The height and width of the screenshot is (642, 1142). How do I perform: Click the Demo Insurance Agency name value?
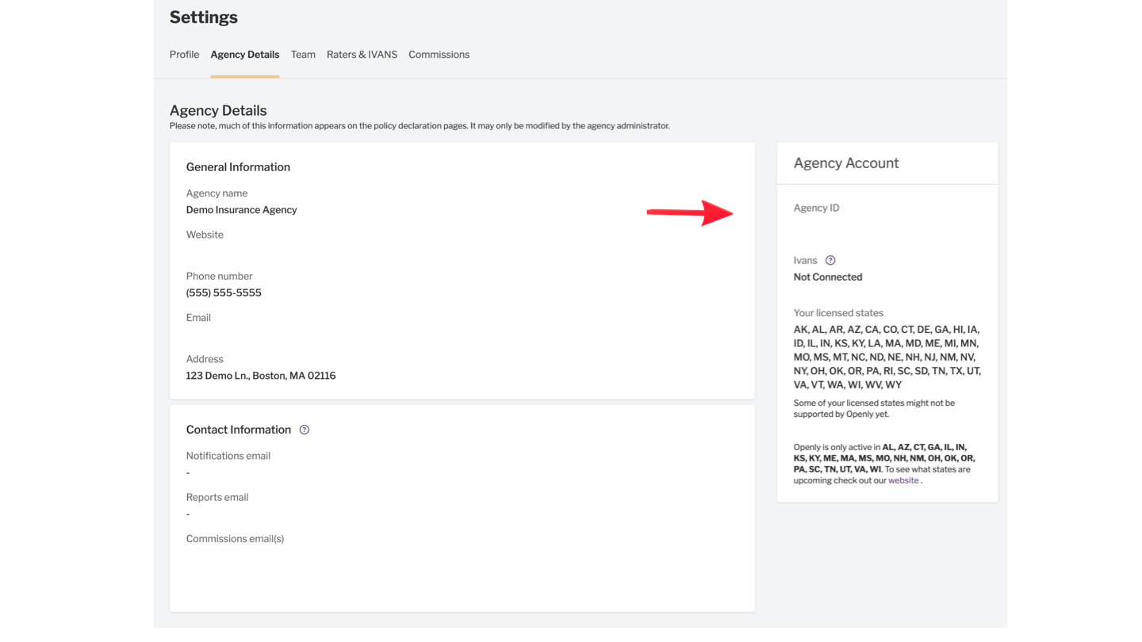[241, 210]
